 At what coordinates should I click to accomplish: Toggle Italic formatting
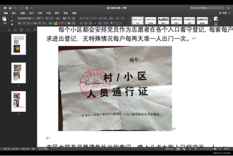(24, 23)
